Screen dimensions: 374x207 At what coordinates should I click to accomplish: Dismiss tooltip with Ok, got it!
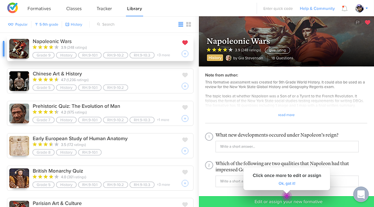tap(287, 183)
